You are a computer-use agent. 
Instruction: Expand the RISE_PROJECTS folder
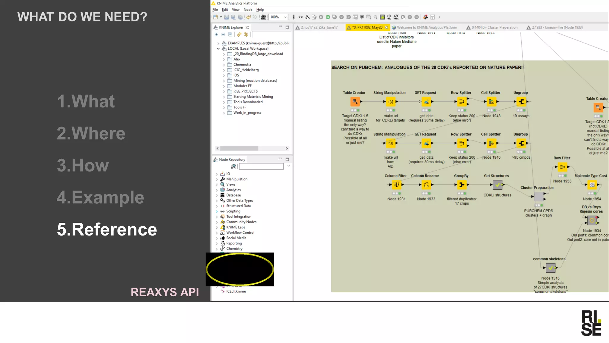point(224,91)
